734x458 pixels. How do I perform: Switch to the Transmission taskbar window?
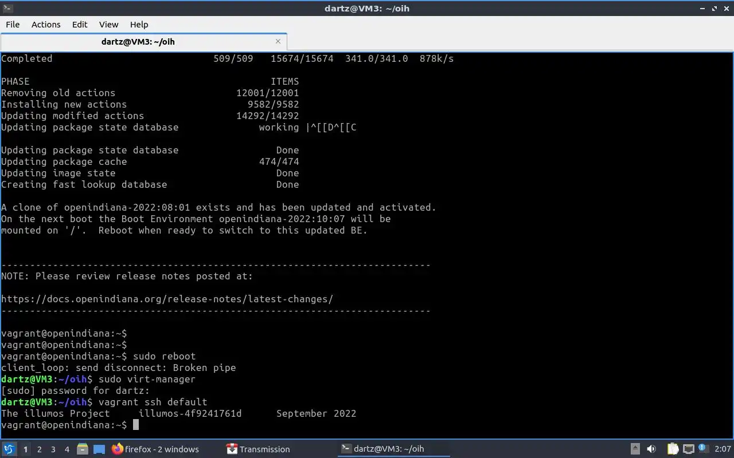(258, 449)
